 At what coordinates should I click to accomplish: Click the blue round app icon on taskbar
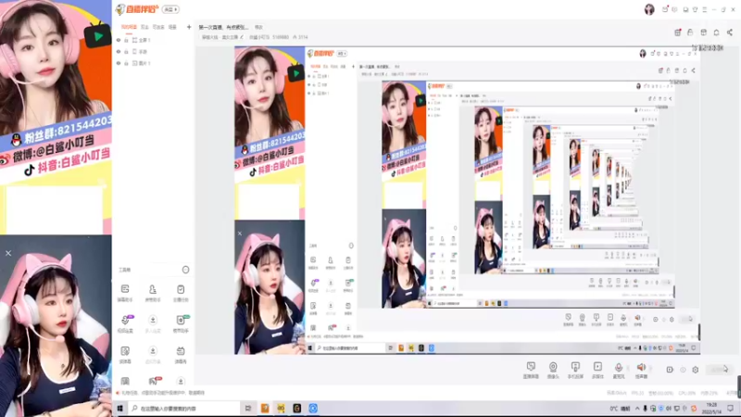(313, 408)
